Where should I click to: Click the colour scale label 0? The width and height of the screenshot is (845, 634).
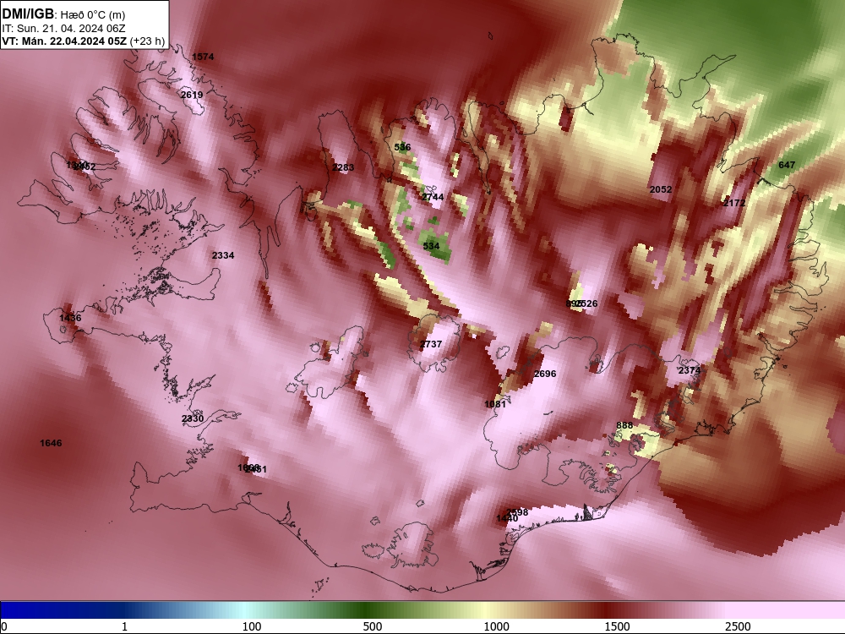[x=3, y=626]
